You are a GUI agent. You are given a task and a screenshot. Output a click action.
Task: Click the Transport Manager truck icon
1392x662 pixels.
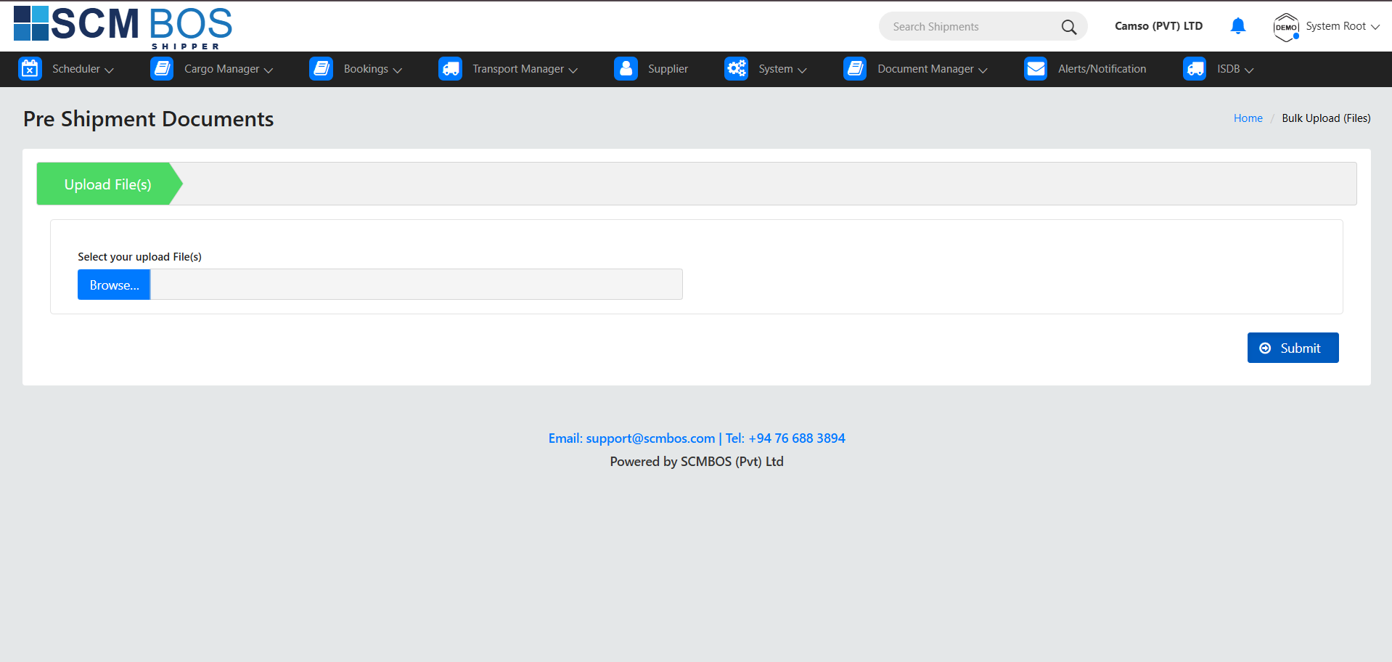451,68
